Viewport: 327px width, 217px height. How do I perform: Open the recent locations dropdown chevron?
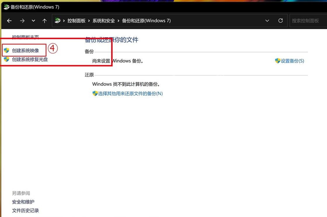coord(33,21)
